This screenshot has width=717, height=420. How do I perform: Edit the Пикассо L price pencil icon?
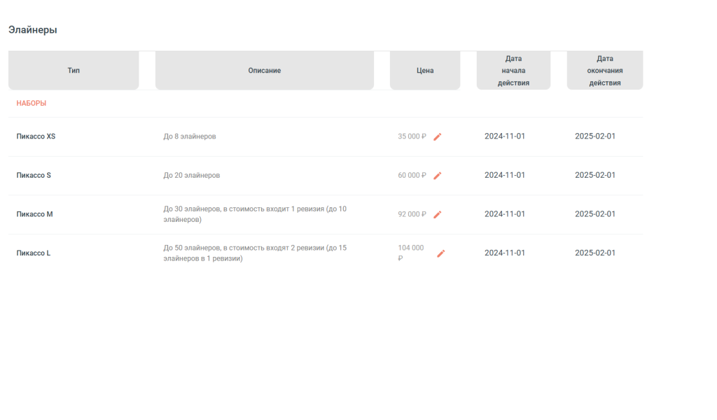pyautogui.click(x=441, y=253)
